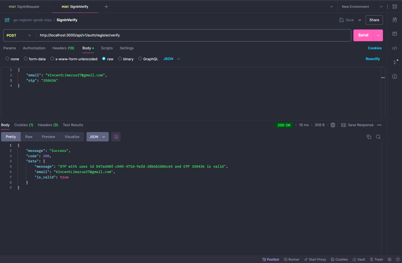Switch response view to Raw
Image resolution: width=402 pixels, height=263 pixels.
pos(29,137)
